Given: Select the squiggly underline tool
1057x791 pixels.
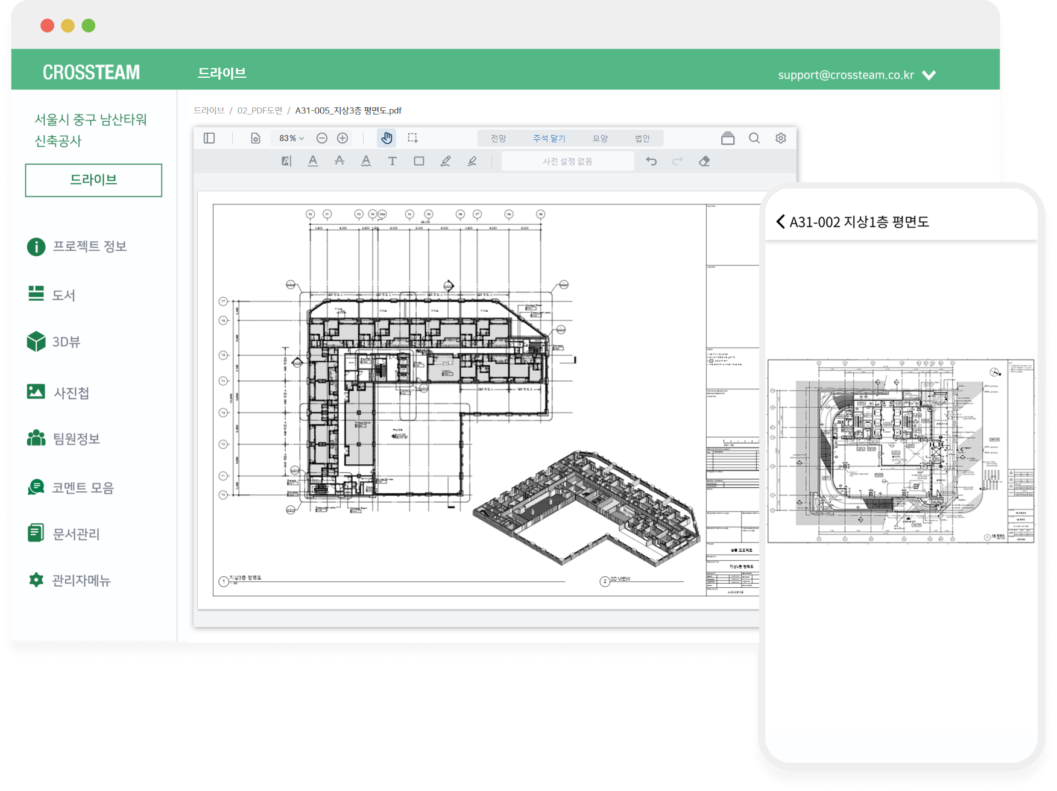Looking at the screenshot, I should (366, 161).
